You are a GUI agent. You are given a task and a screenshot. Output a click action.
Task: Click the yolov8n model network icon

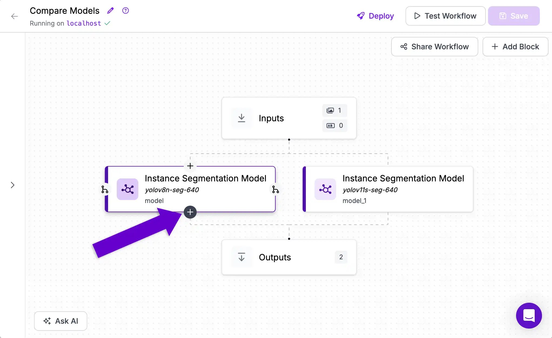[128, 189]
